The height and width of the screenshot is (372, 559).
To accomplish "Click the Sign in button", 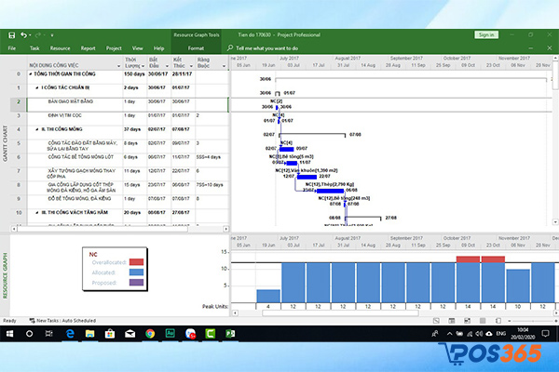I will (x=485, y=34).
